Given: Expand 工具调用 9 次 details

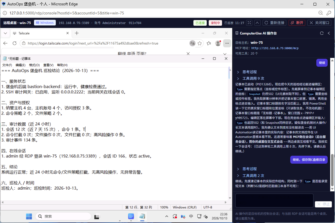Looking at the screenshot, I should 250,79.
